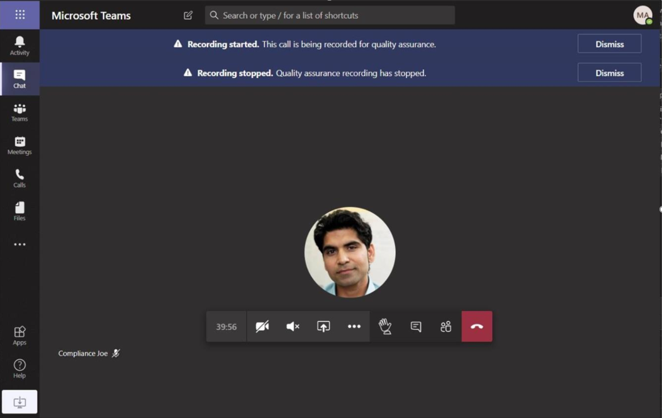662x418 pixels.
Task: Show the conversation panel
Action: tap(416, 326)
